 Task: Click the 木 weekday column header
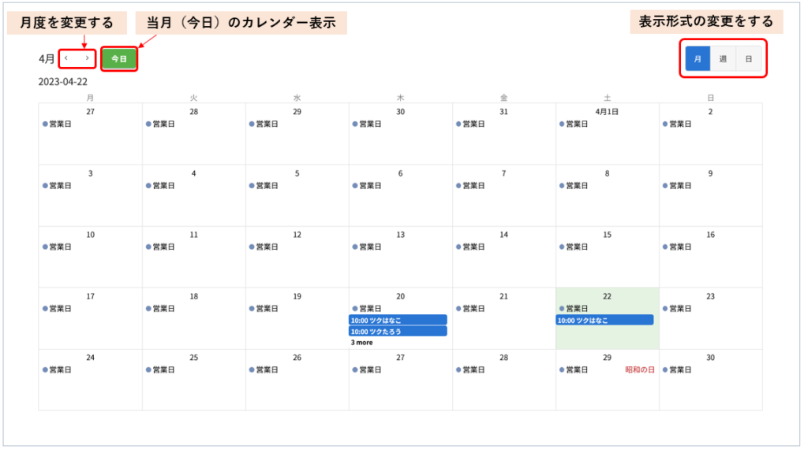400,98
